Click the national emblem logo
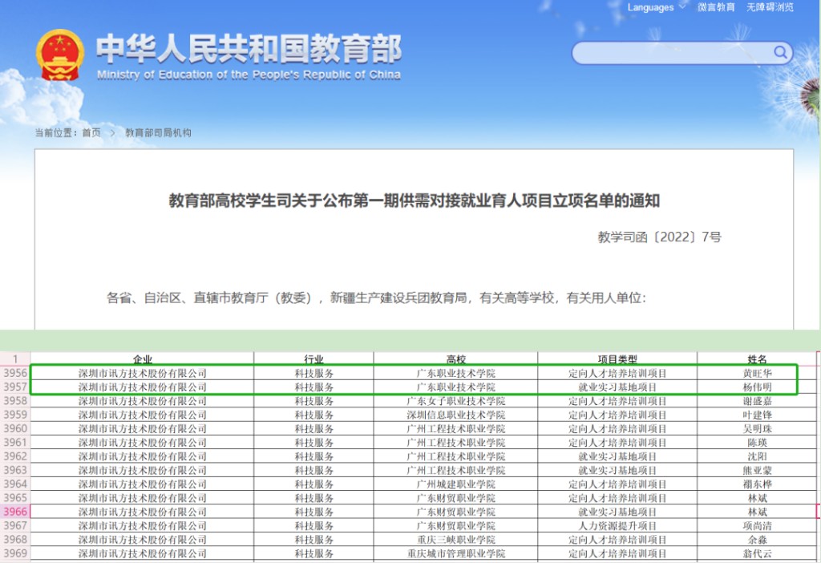 coord(60,55)
